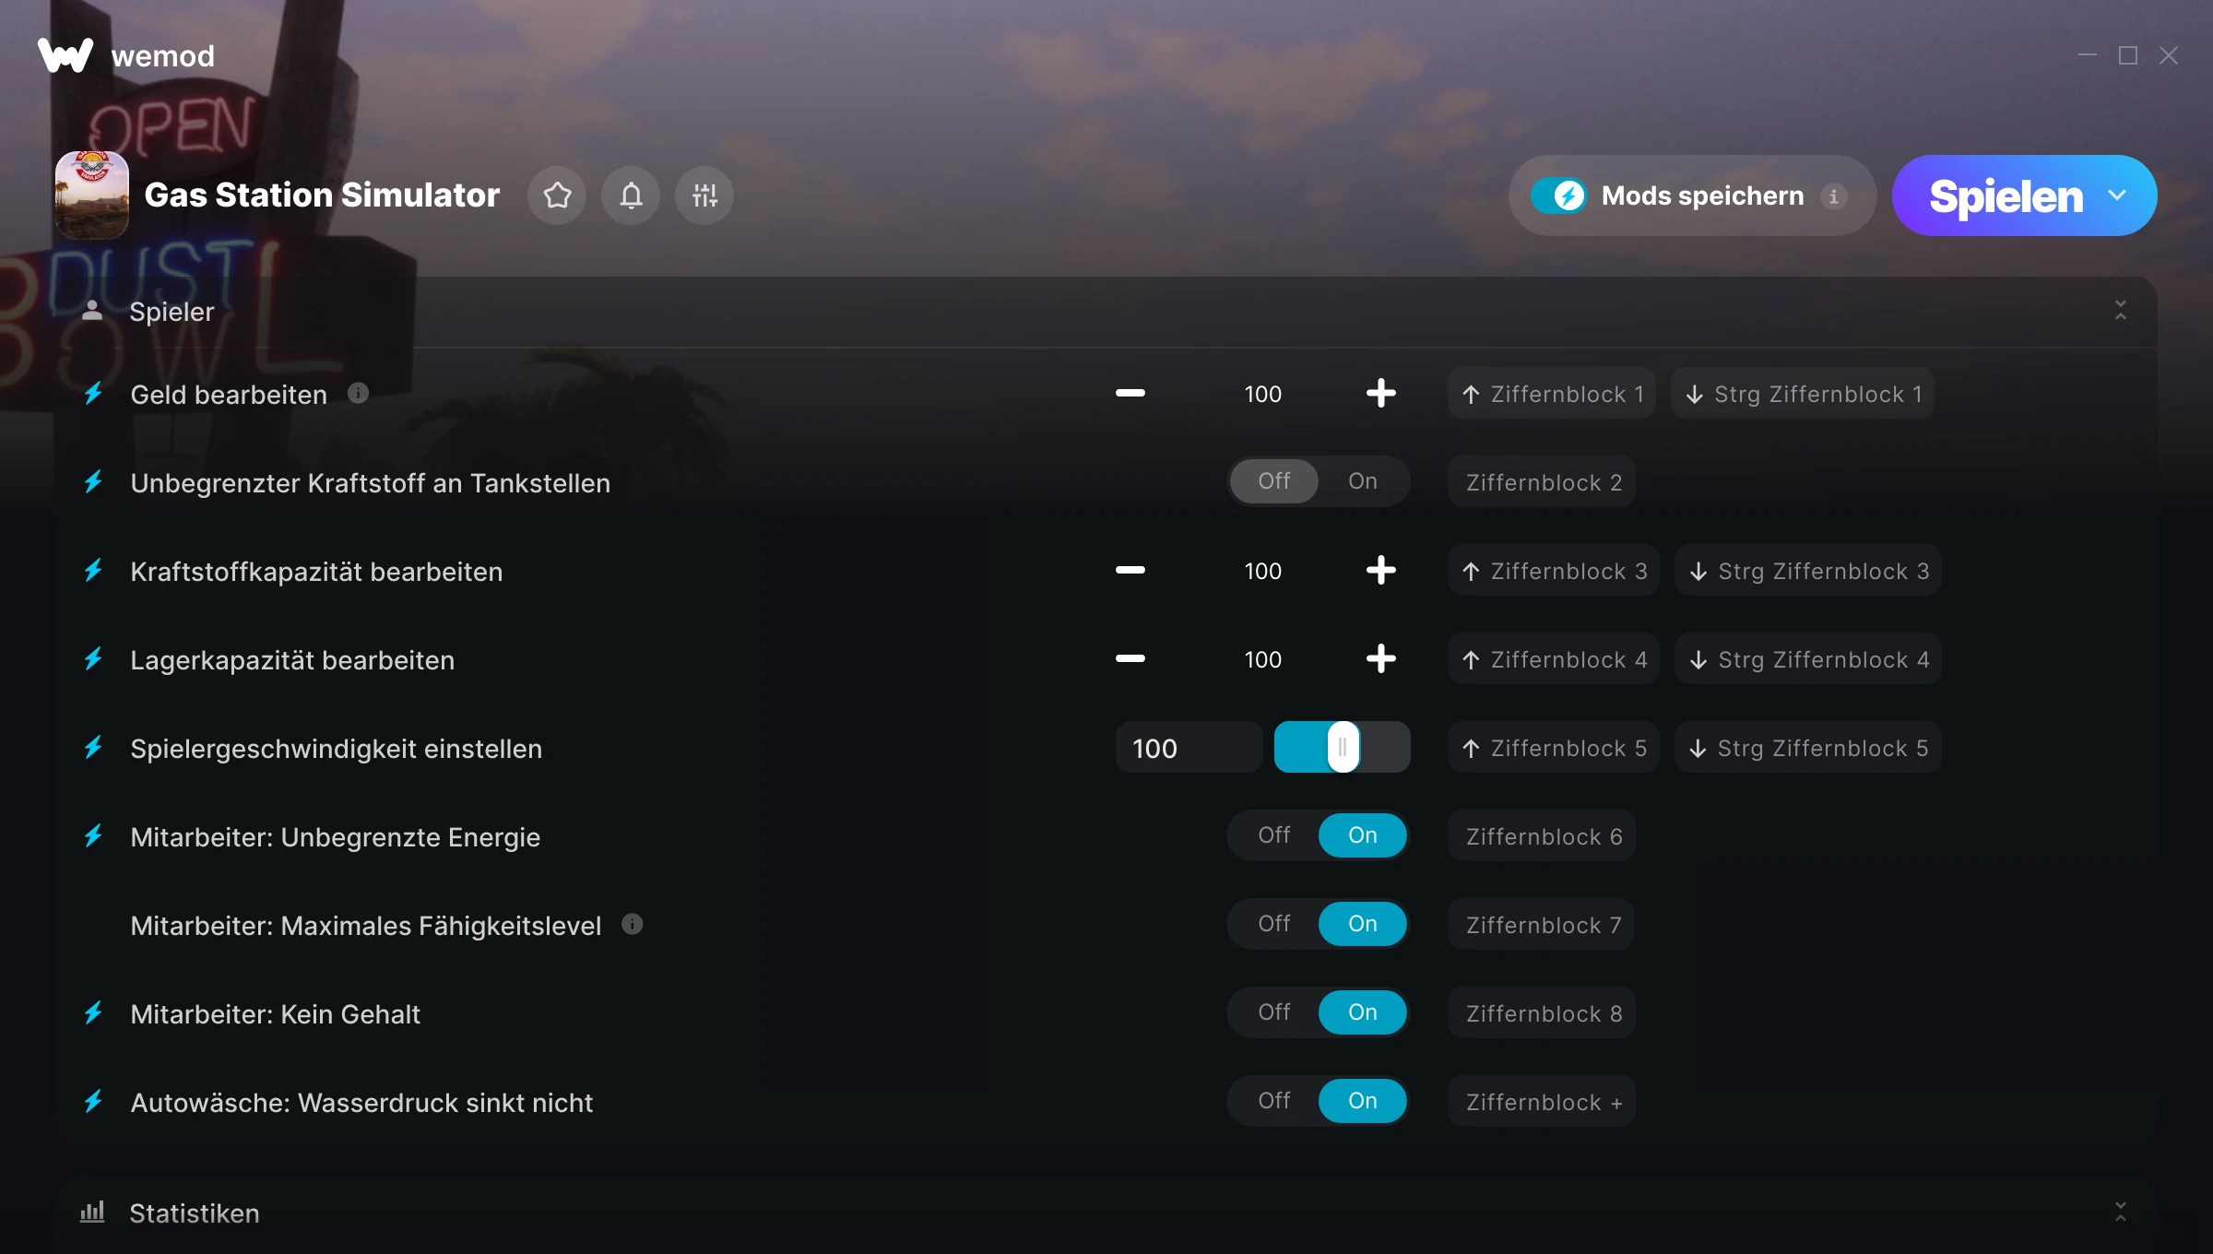Click the Spielergeschwindigkeit value input field
Viewport: 2213px width, 1254px height.
[1189, 748]
